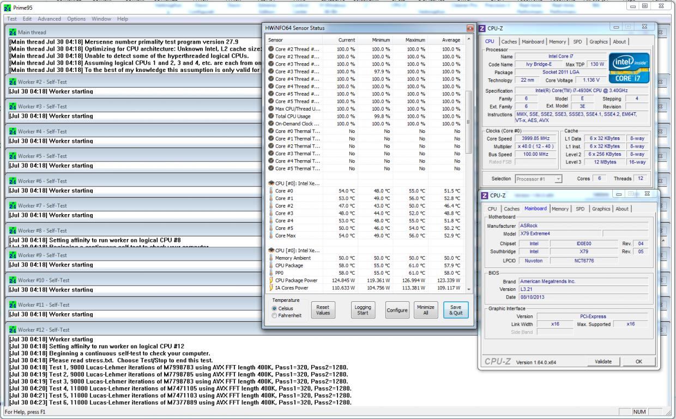Open the Caches tab in top CPU-Z window
676x419 pixels.
pos(508,41)
